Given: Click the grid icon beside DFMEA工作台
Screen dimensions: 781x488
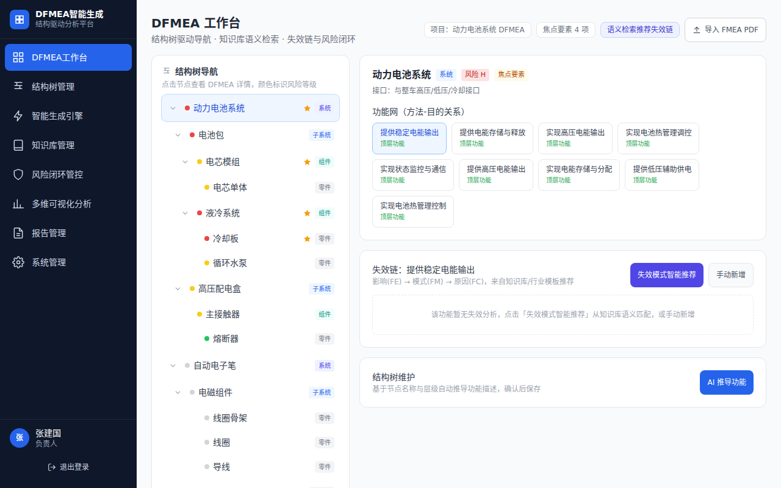Looking at the screenshot, I should 18,57.
